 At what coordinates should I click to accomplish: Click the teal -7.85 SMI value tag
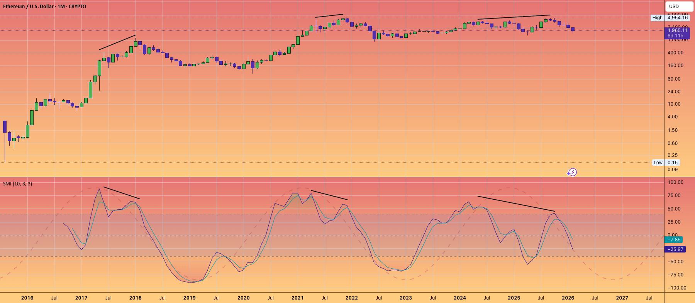[674, 240]
